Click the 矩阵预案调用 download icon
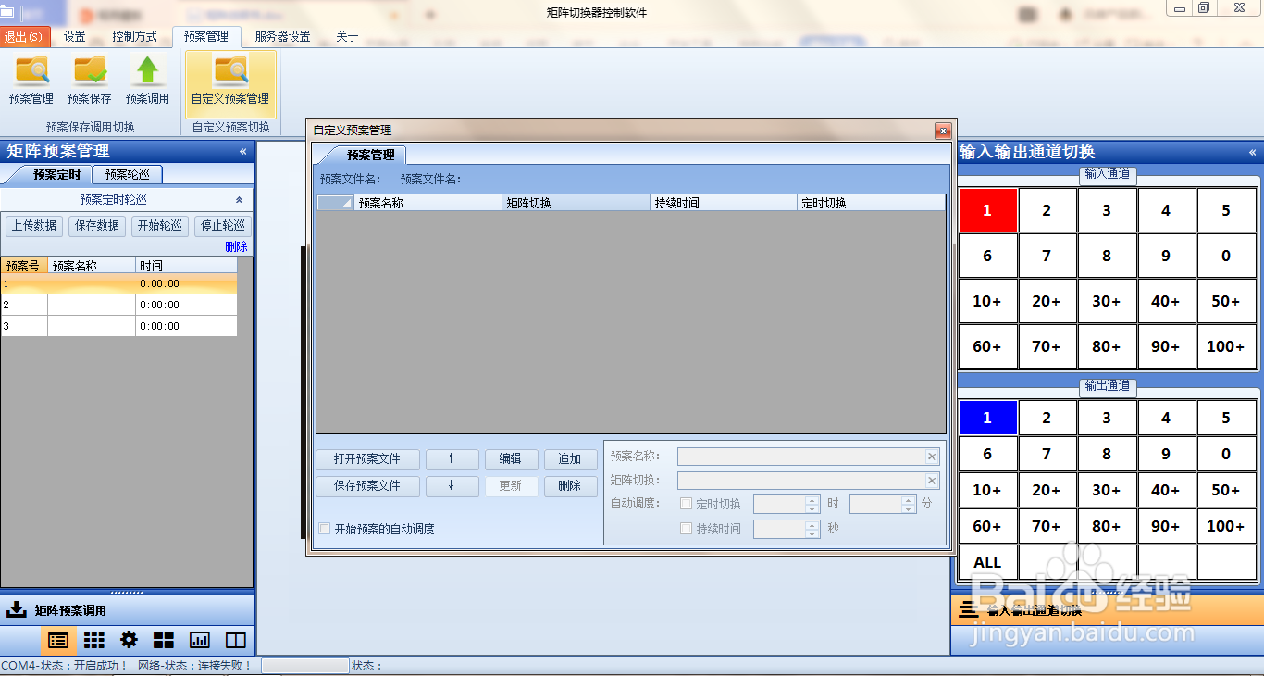1264x676 pixels. coord(16,609)
